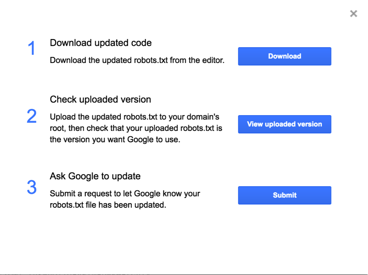Click the line ending 'uploaded robots.txt is'
368x275 pixels.
136,128
